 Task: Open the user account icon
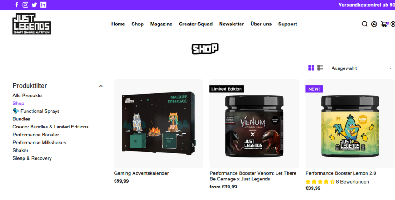click(374, 24)
